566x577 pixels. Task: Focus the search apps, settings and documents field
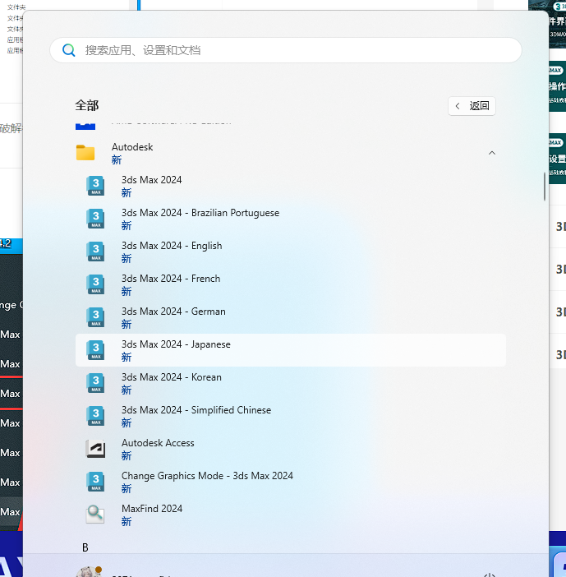click(286, 50)
